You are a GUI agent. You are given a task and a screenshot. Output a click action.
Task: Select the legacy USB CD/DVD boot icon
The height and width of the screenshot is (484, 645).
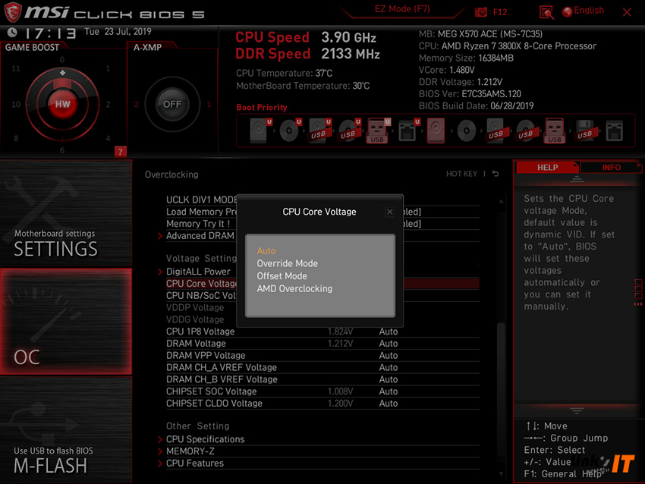pyautogui.click(x=525, y=130)
